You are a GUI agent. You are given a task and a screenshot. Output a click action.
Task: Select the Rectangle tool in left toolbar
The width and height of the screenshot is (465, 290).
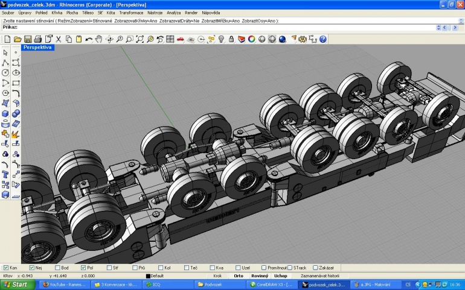pos(16,83)
